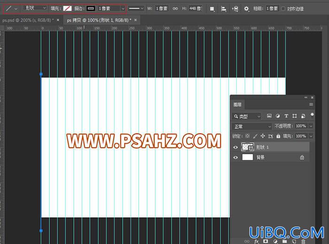Click the 形状 1 layer thumbnail
The height and width of the screenshot is (244, 329).
pyautogui.click(x=248, y=147)
